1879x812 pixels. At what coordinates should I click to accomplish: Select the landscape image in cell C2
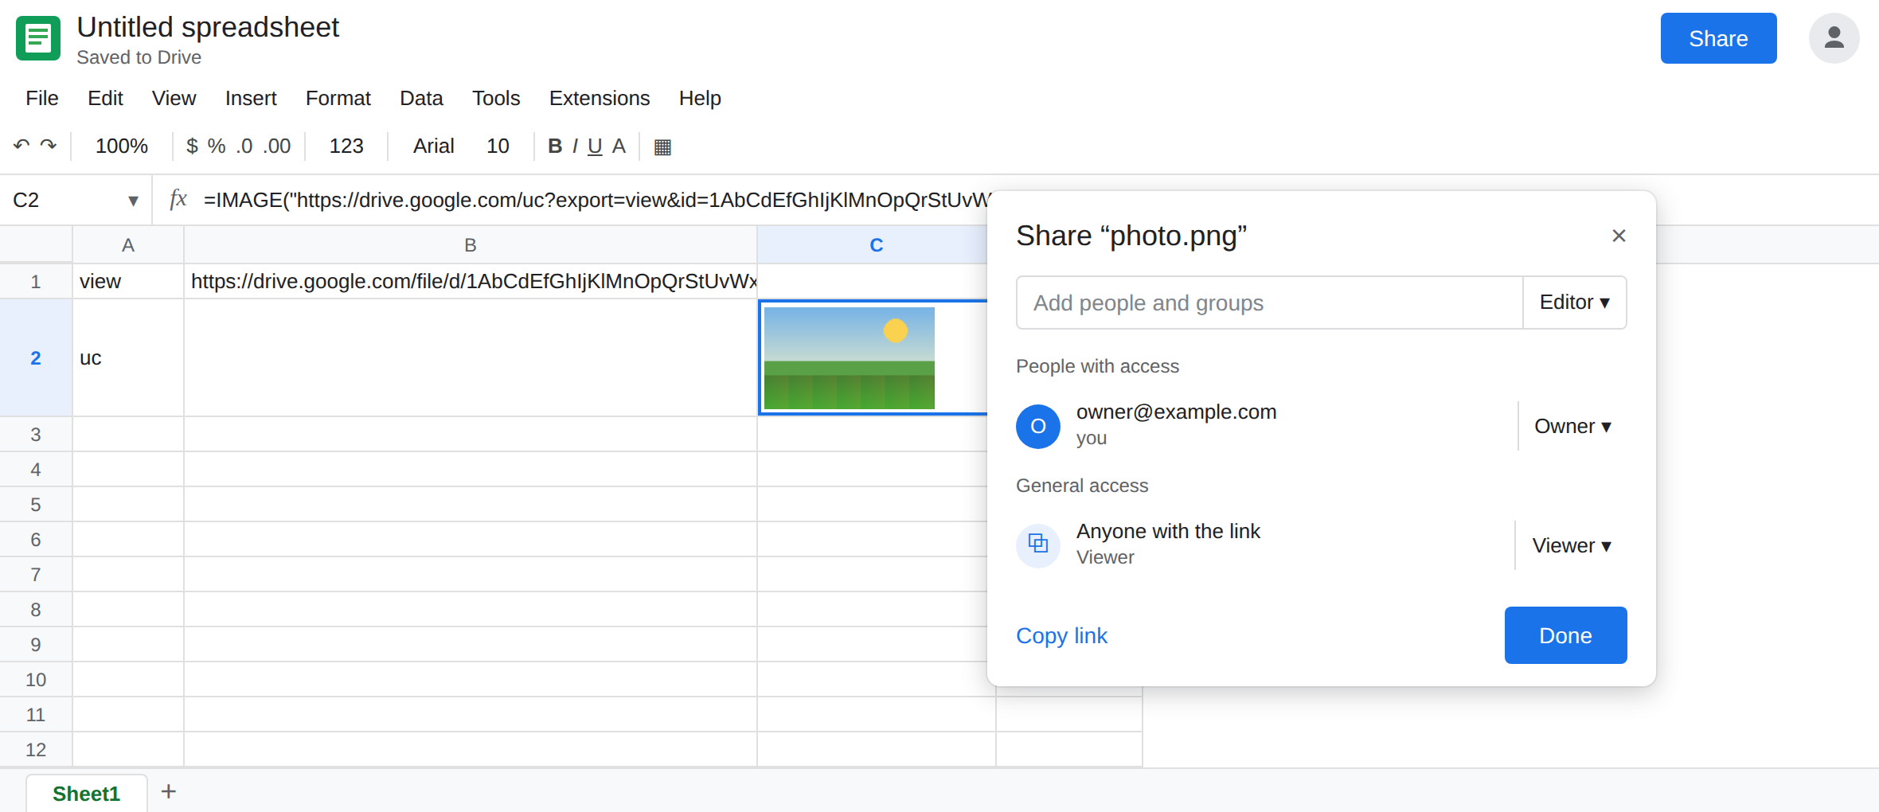[x=850, y=358]
